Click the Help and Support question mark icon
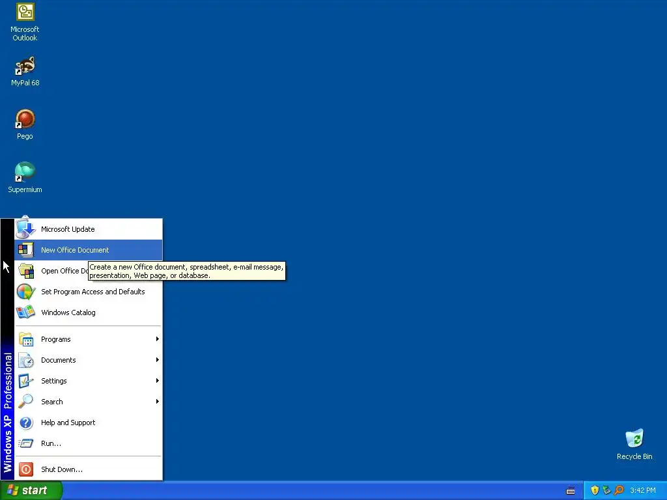Viewport: 667px width, 500px height. click(x=25, y=423)
